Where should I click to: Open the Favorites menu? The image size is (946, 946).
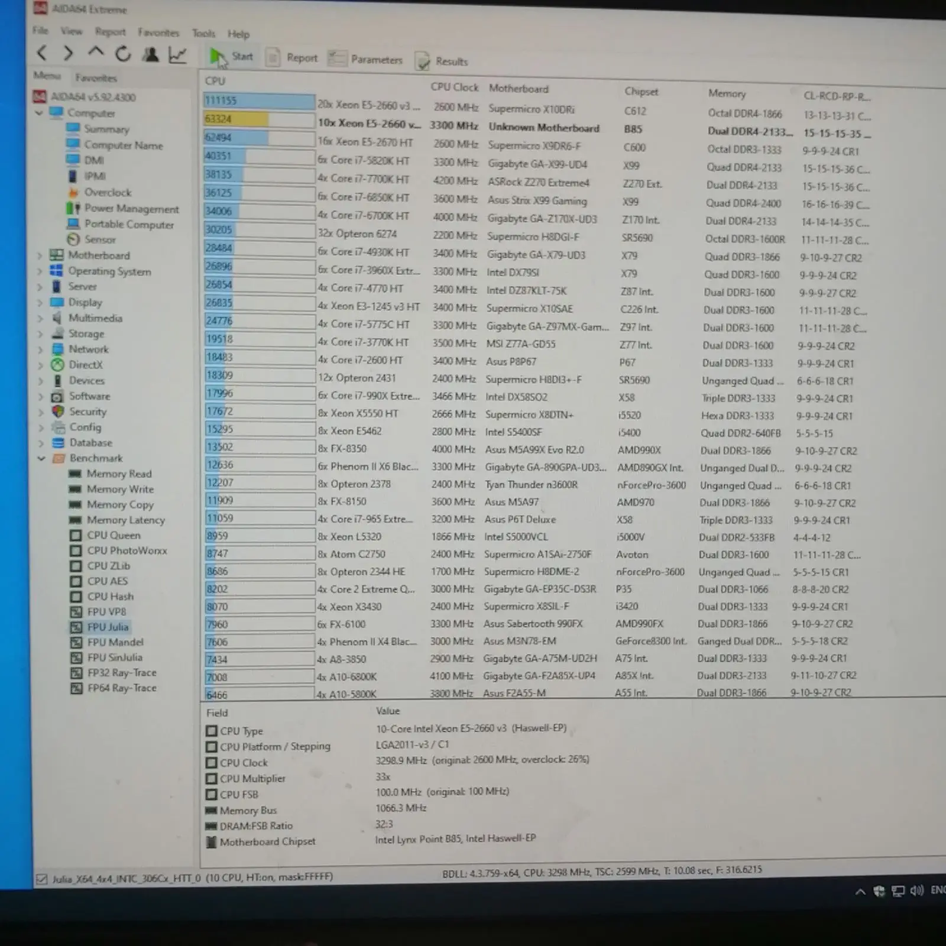tap(158, 33)
